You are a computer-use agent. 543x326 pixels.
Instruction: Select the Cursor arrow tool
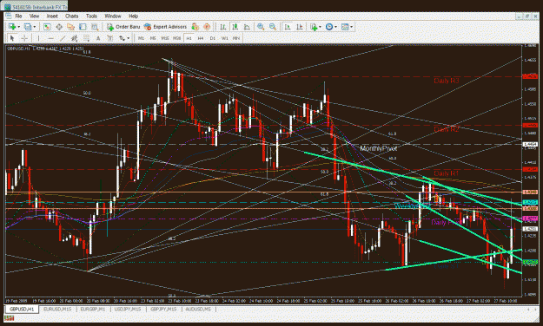click(x=12, y=38)
